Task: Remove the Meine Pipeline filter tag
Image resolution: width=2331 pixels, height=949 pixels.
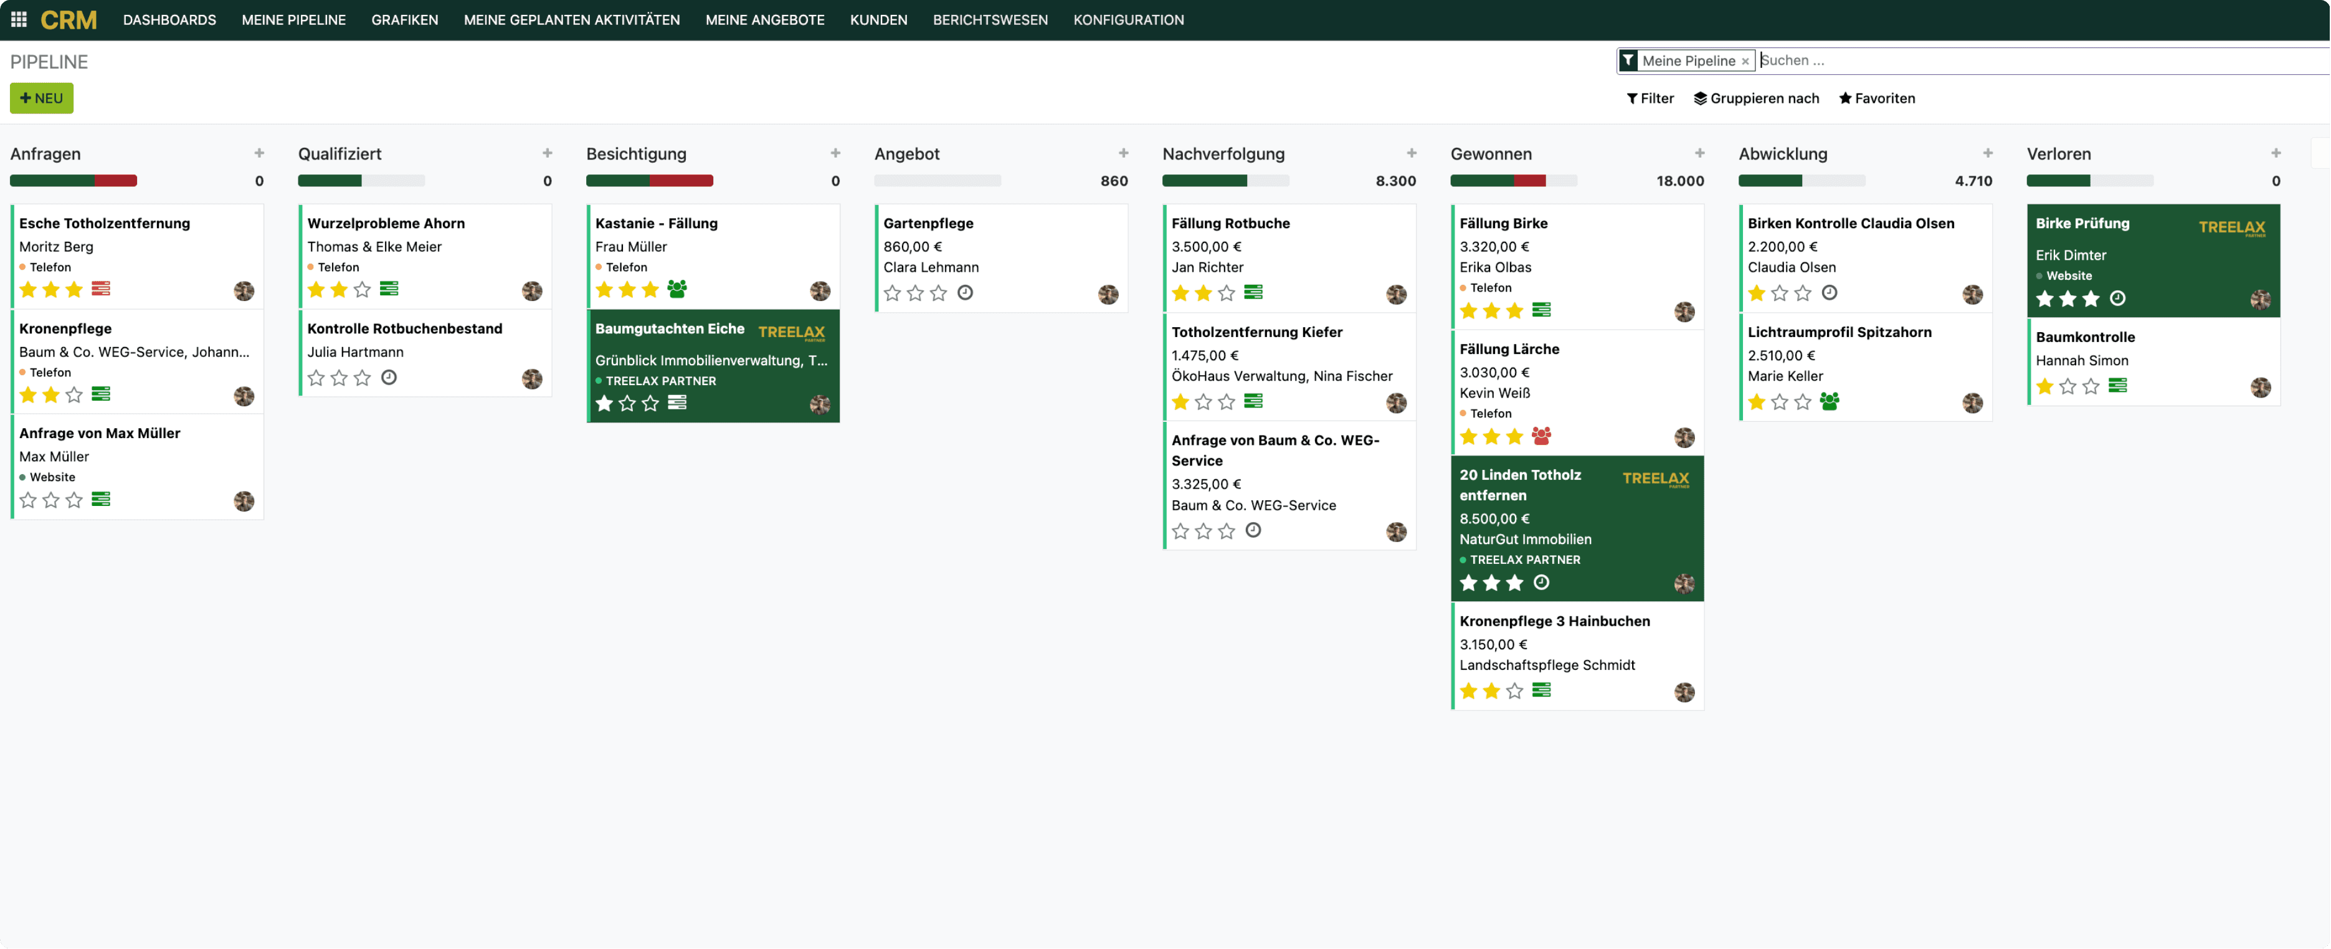Action: click(x=1745, y=62)
